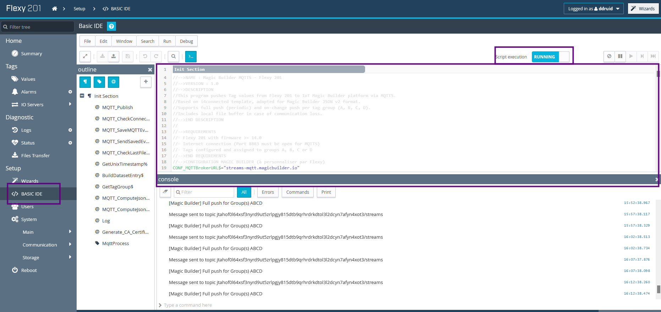
Task: Clear the console with eraser icon
Action: click(x=165, y=192)
